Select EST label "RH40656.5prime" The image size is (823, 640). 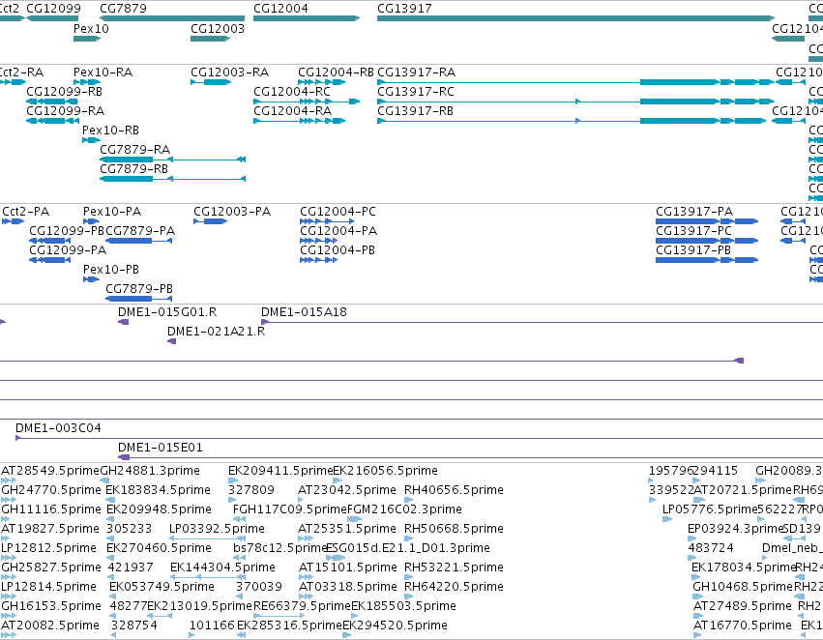pos(454,490)
